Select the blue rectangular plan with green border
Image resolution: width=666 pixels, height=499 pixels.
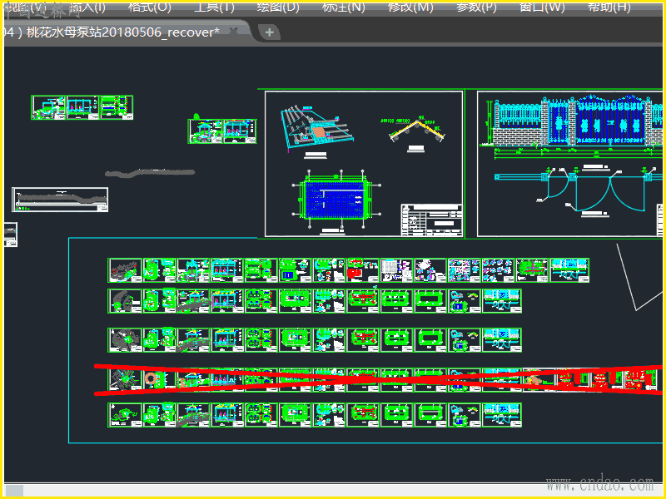337,198
